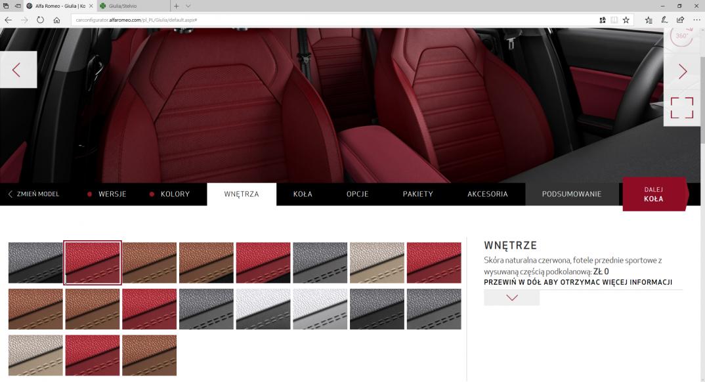Image resolution: width=705 pixels, height=382 pixels.
Task: Open the OPCJE tab
Action: [358, 194]
